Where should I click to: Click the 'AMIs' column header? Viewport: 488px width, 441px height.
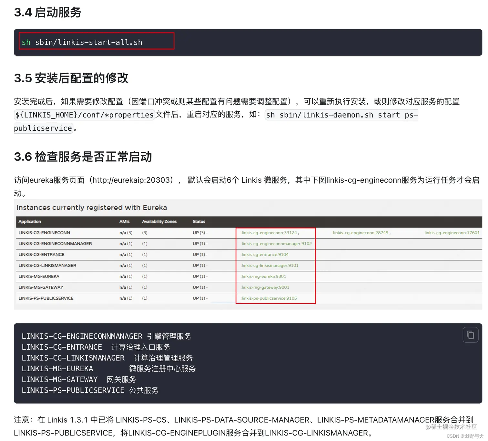[124, 222]
